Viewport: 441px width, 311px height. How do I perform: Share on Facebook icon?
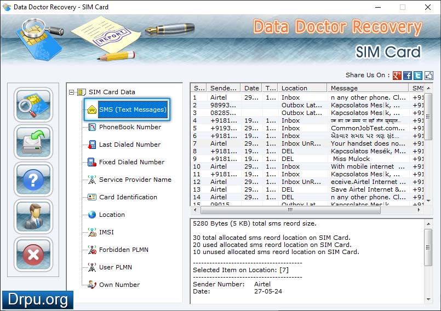pos(408,76)
